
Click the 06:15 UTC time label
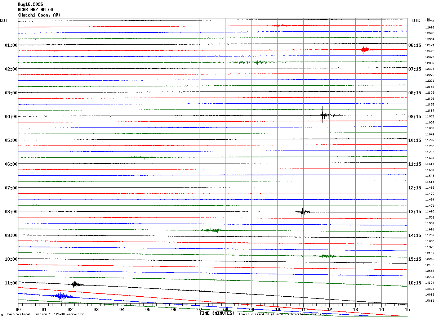[x=415, y=45]
